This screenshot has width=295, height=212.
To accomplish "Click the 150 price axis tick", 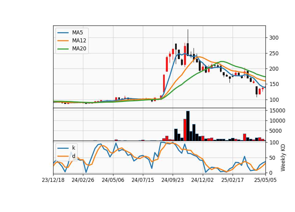I will 274,84.
